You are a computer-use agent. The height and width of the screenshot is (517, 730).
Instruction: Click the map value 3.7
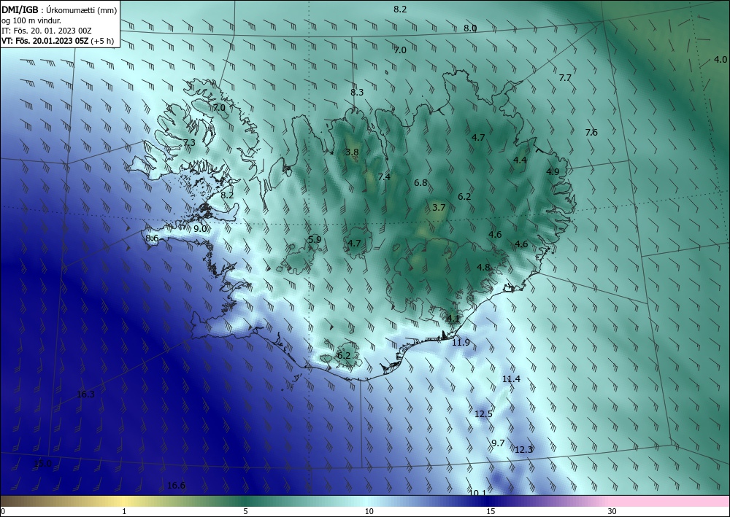(439, 208)
